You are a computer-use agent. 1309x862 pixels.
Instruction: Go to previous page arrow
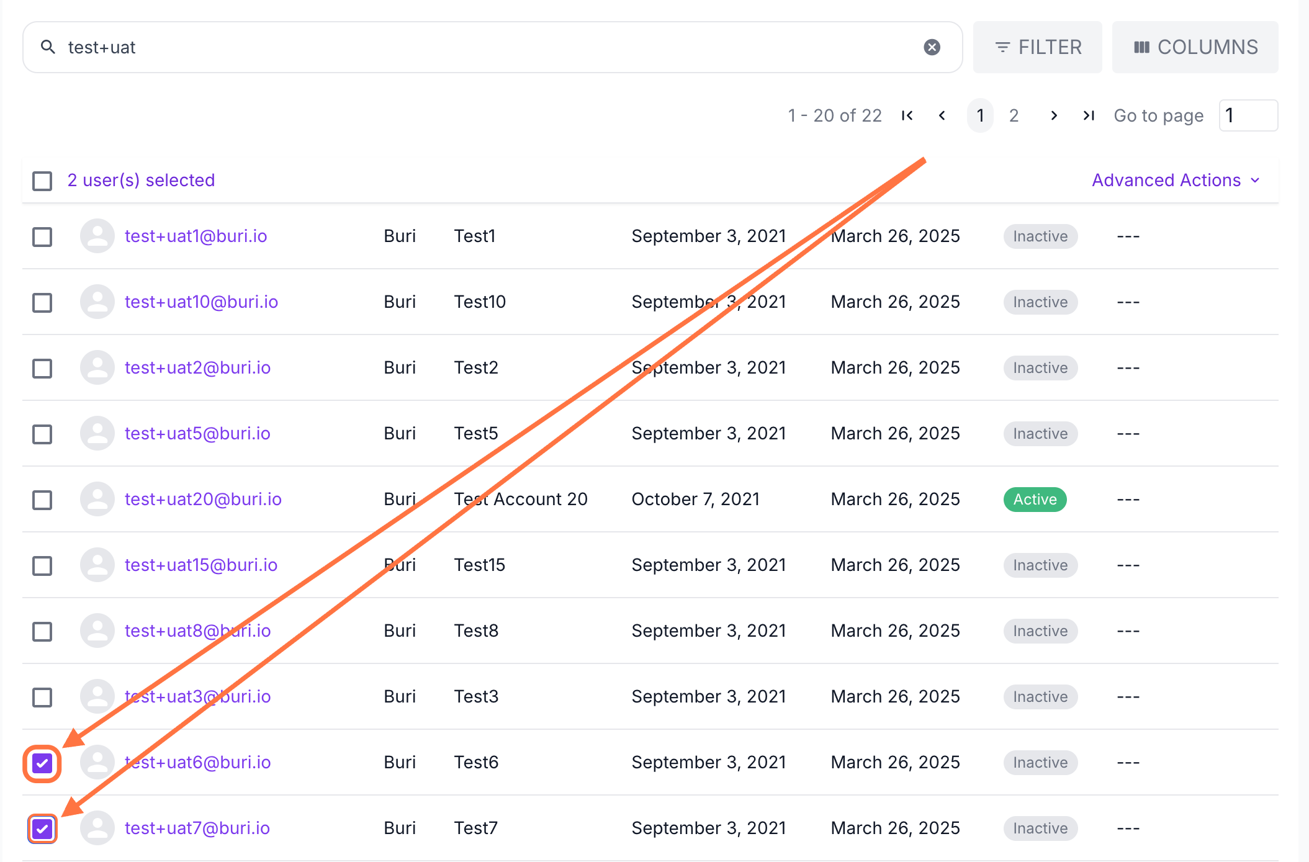coord(942,115)
